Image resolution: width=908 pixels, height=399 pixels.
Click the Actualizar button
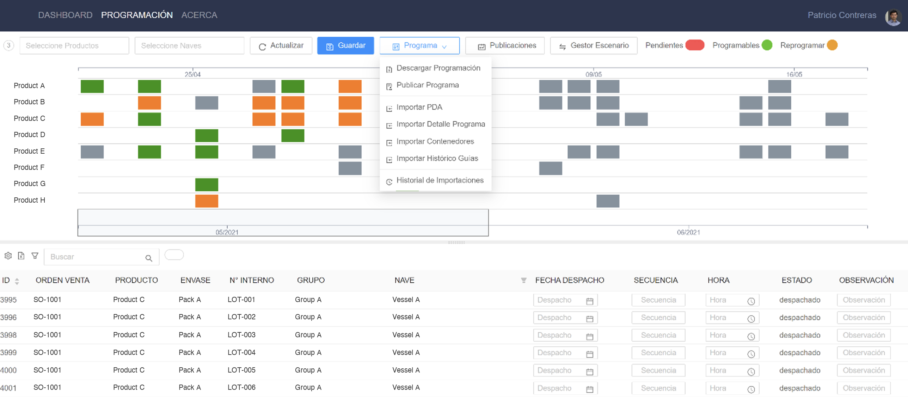[281, 45]
